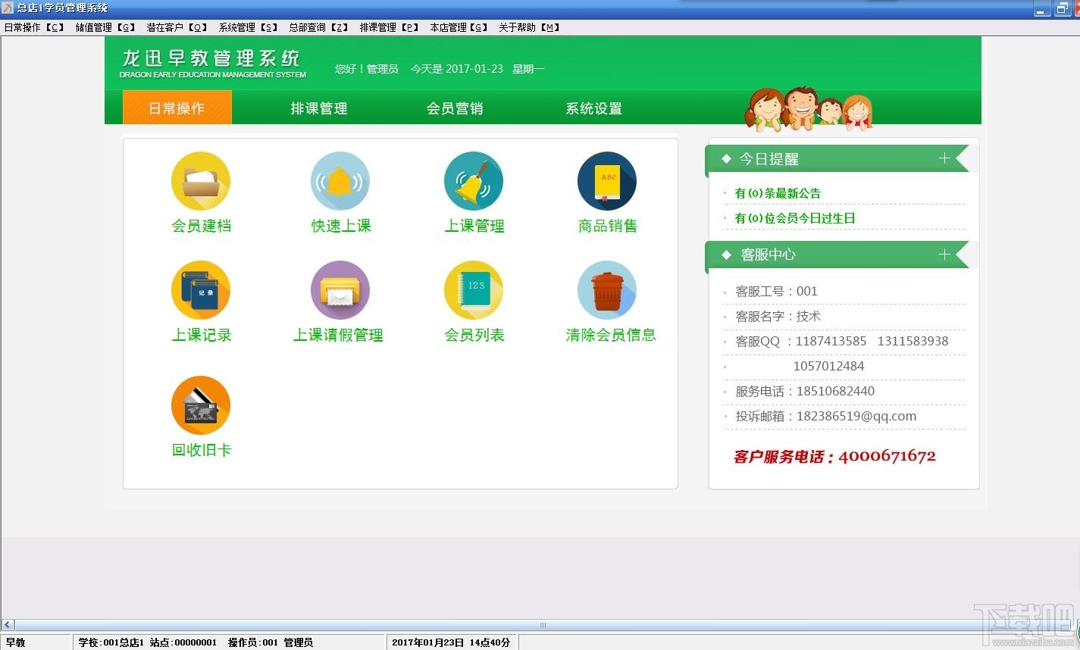1080x650 pixels.
Task: Click the 您好！管理员 greeting text
Action: point(367,69)
